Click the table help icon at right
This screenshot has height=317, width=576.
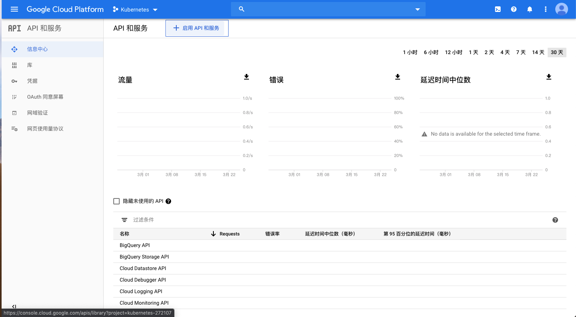point(555,220)
